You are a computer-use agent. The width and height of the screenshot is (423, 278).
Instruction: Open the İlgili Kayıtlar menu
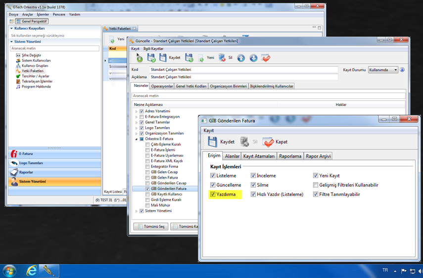153,48
